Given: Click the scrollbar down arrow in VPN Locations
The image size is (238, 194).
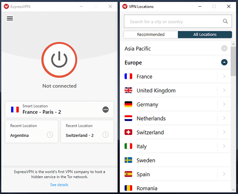Looking at the screenshot, I should pos(233,190).
